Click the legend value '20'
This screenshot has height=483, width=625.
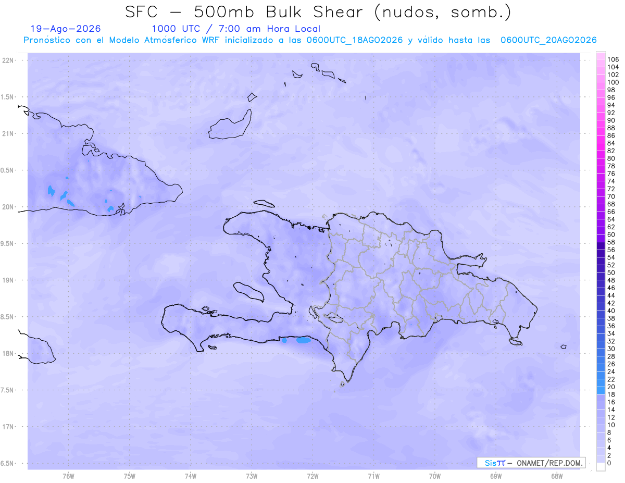click(611, 387)
